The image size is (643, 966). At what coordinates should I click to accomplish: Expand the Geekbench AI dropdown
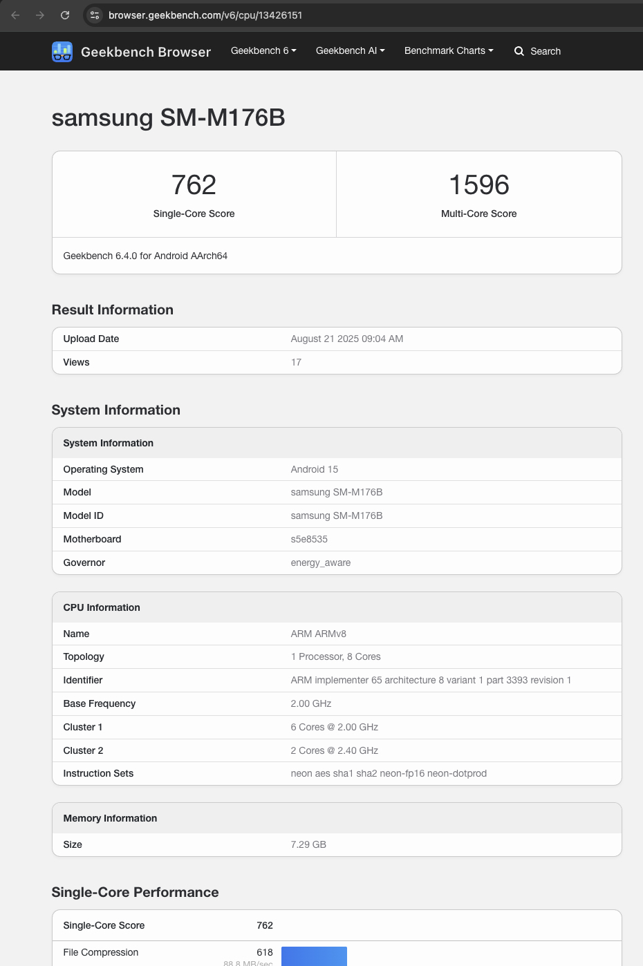pyautogui.click(x=350, y=50)
